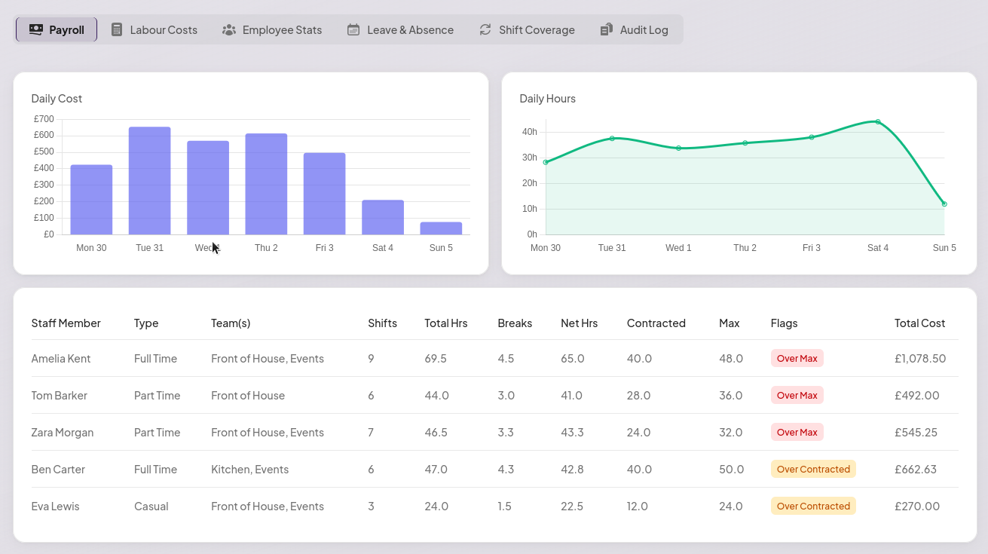Click the Flags column header

tap(784, 323)
